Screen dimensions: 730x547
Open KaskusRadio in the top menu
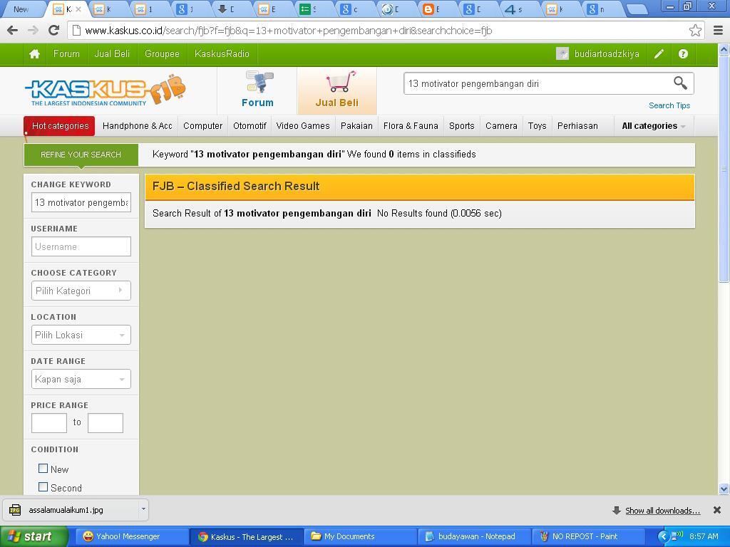[222, 54]
